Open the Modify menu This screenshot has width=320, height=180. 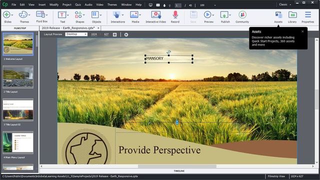(54, 4)
